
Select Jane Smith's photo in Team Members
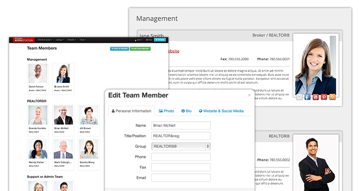pyautogui.click(x=63, y=73)
